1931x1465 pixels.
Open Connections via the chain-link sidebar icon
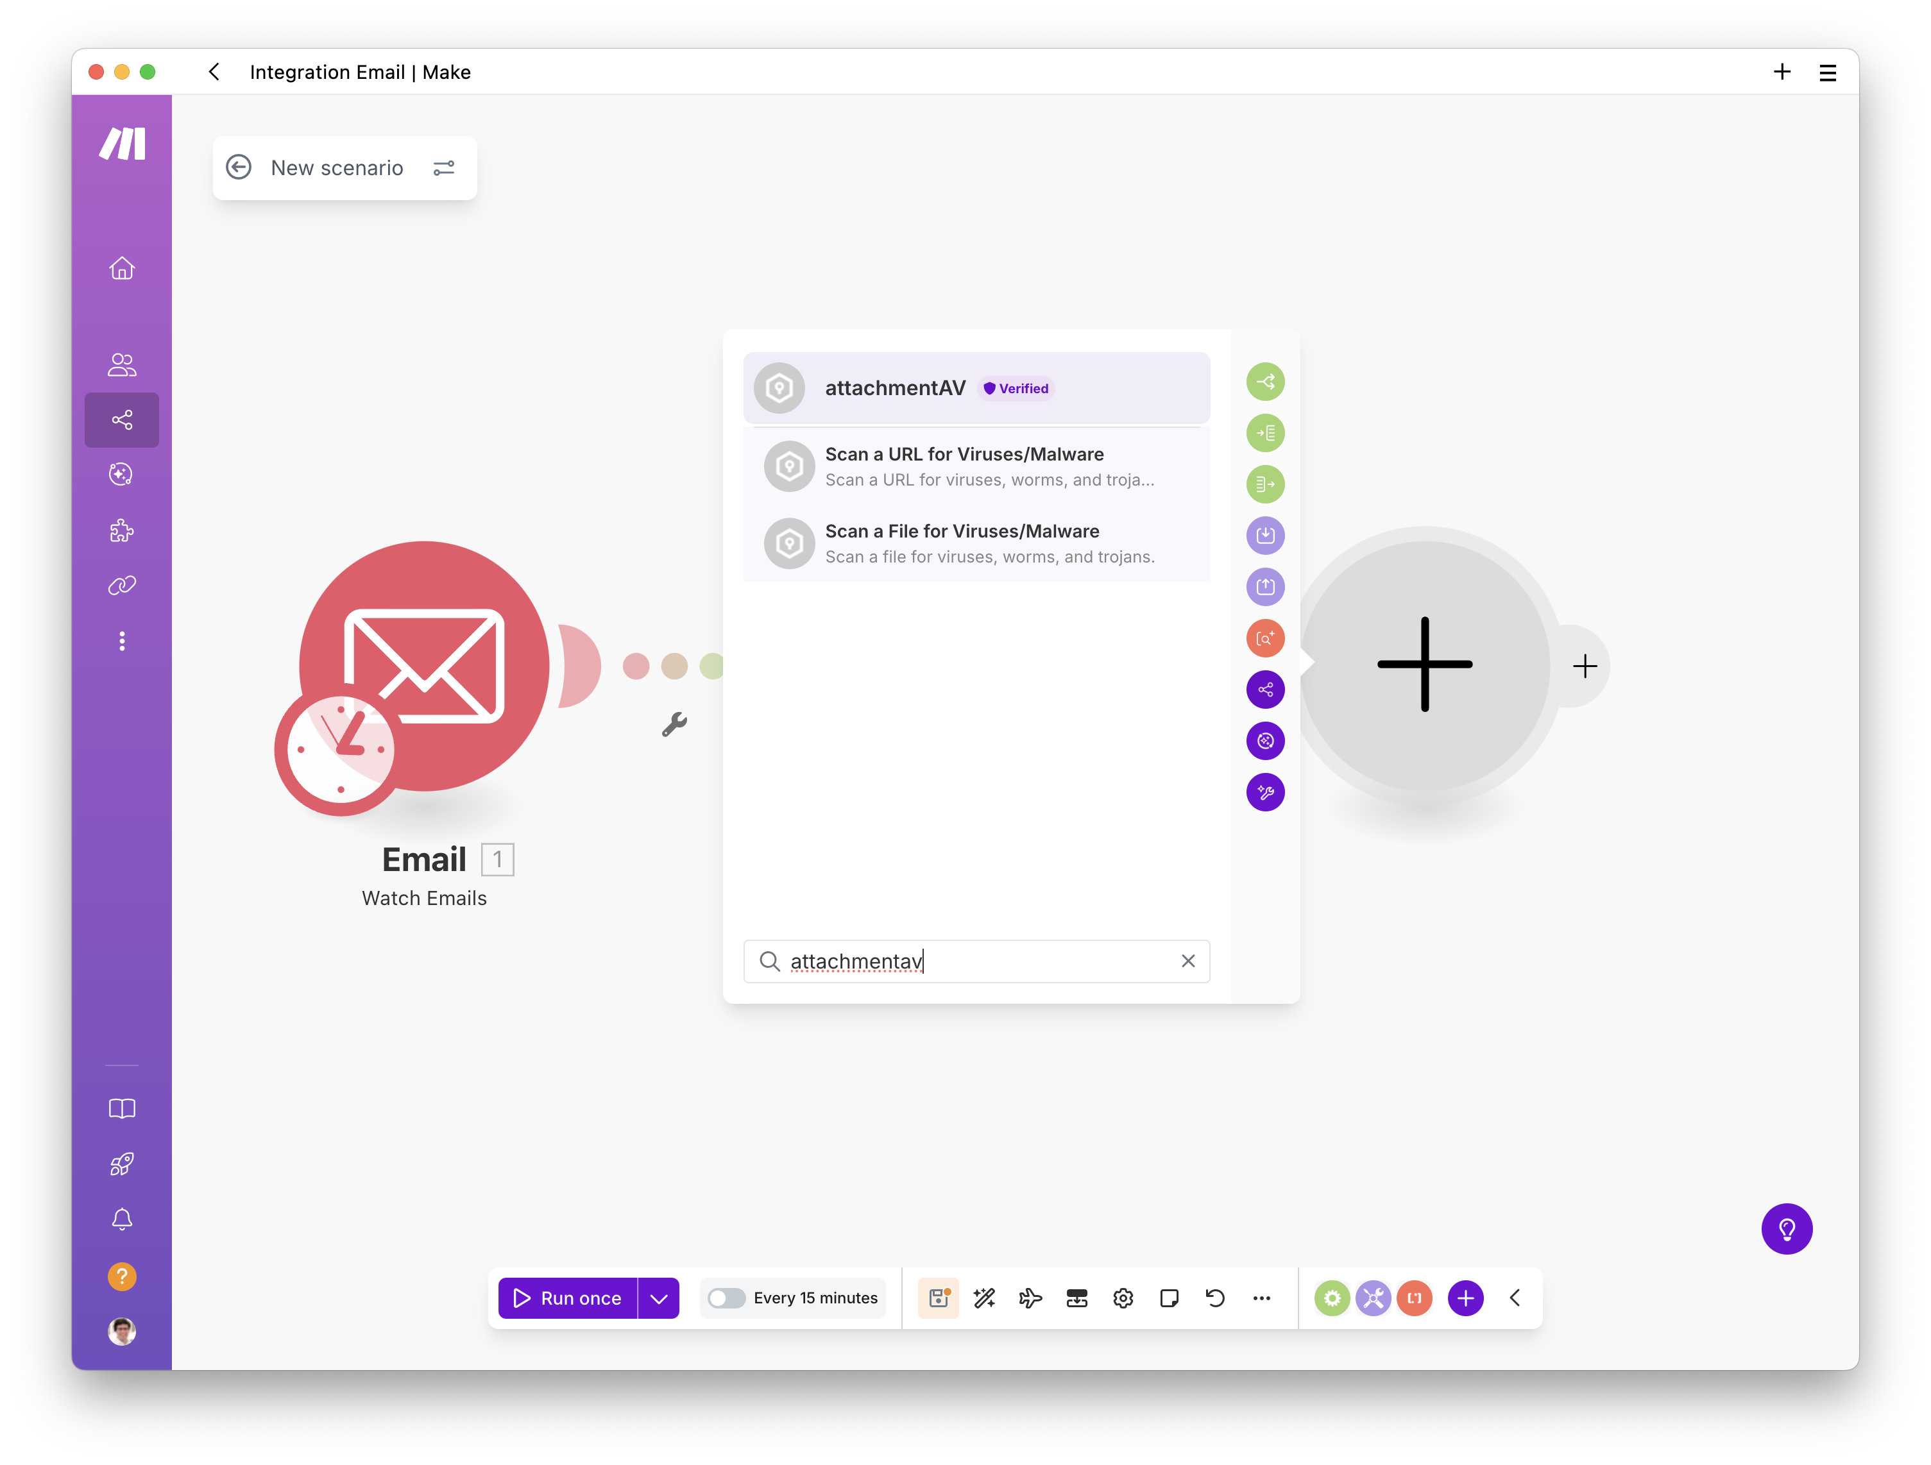[123, 585]
